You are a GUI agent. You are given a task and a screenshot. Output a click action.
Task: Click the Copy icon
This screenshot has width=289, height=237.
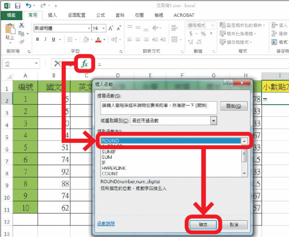click(21, 34)
